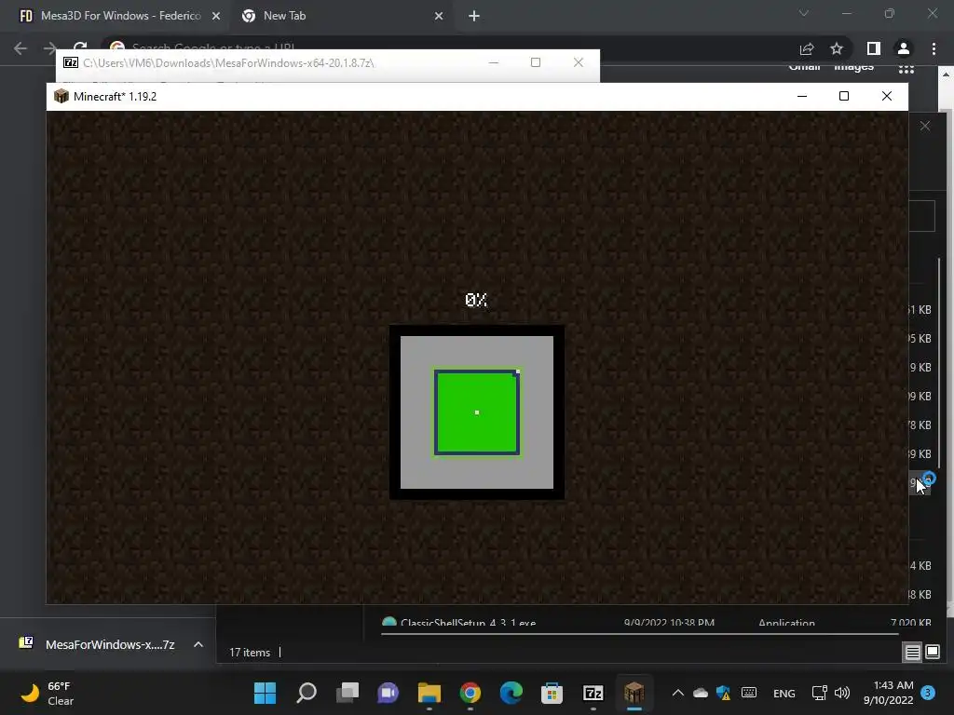Screen dimensions: 954x715
Task: Maximize the 7-Zip window
Action: coord(536,62)
